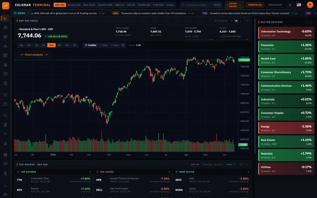Open the Desk link in Top Movers
The height and width of the screenshot is (198, 317).
[x=231, y=165]
